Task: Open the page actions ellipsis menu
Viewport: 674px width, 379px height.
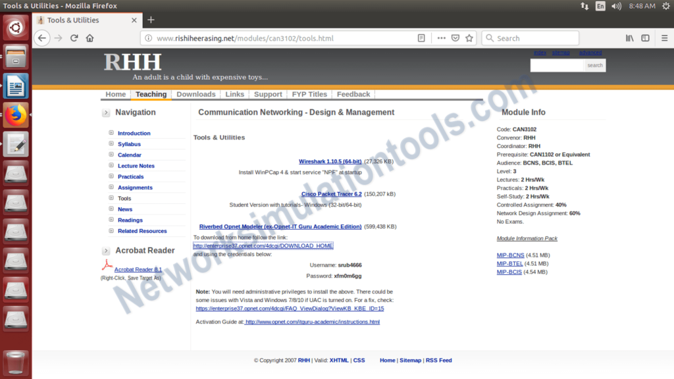Action: pos(441,38)
